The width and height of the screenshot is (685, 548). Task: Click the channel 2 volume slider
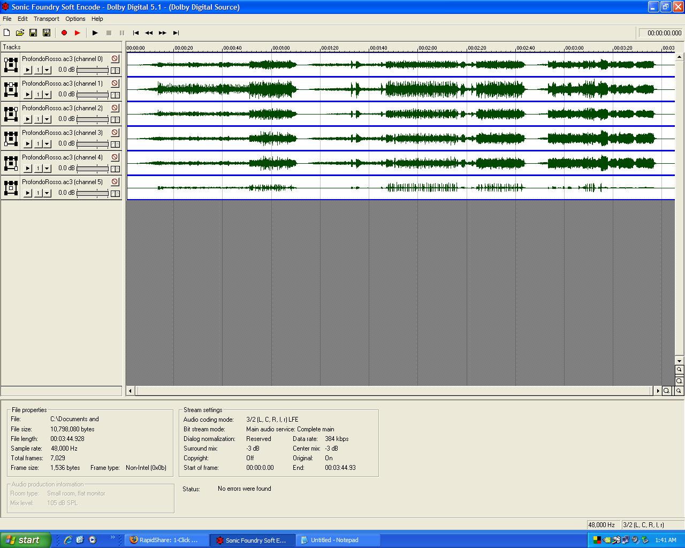tap(93, 119)
